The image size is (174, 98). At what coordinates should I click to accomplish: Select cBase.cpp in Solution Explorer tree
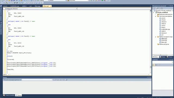pyautogui.click(x=164, y=39)
